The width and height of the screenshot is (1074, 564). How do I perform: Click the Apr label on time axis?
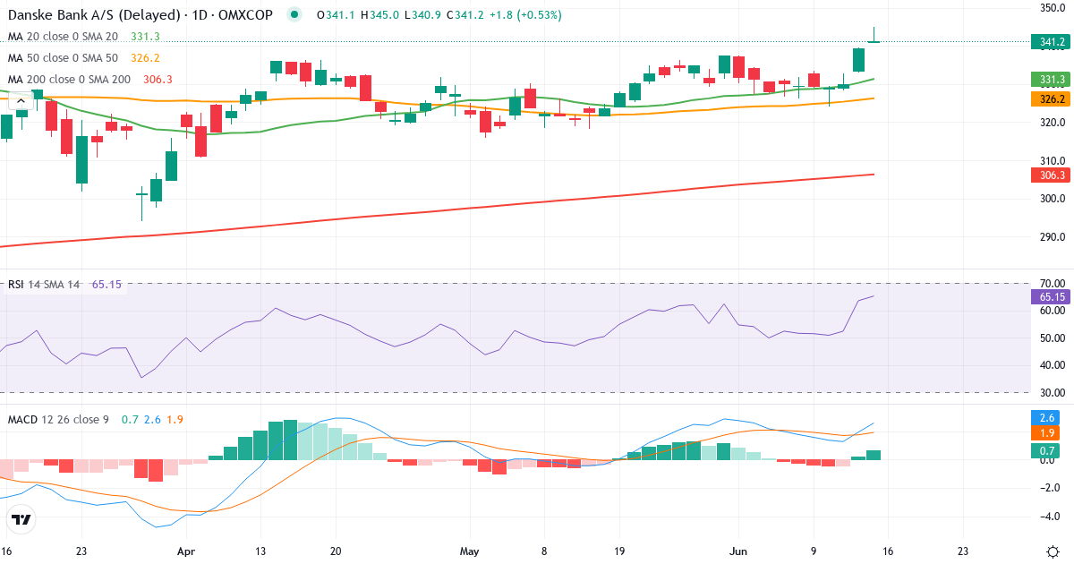click(185, 551)
